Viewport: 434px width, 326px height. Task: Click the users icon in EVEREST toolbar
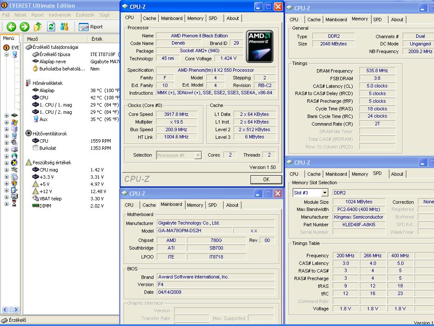click(64, 27)
